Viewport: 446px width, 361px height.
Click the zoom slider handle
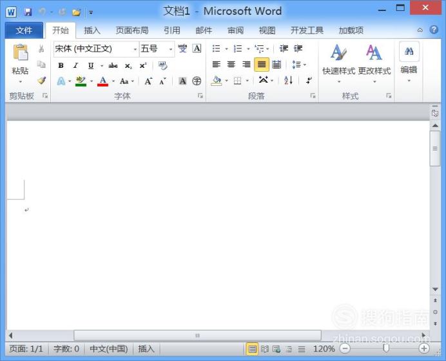385,348
